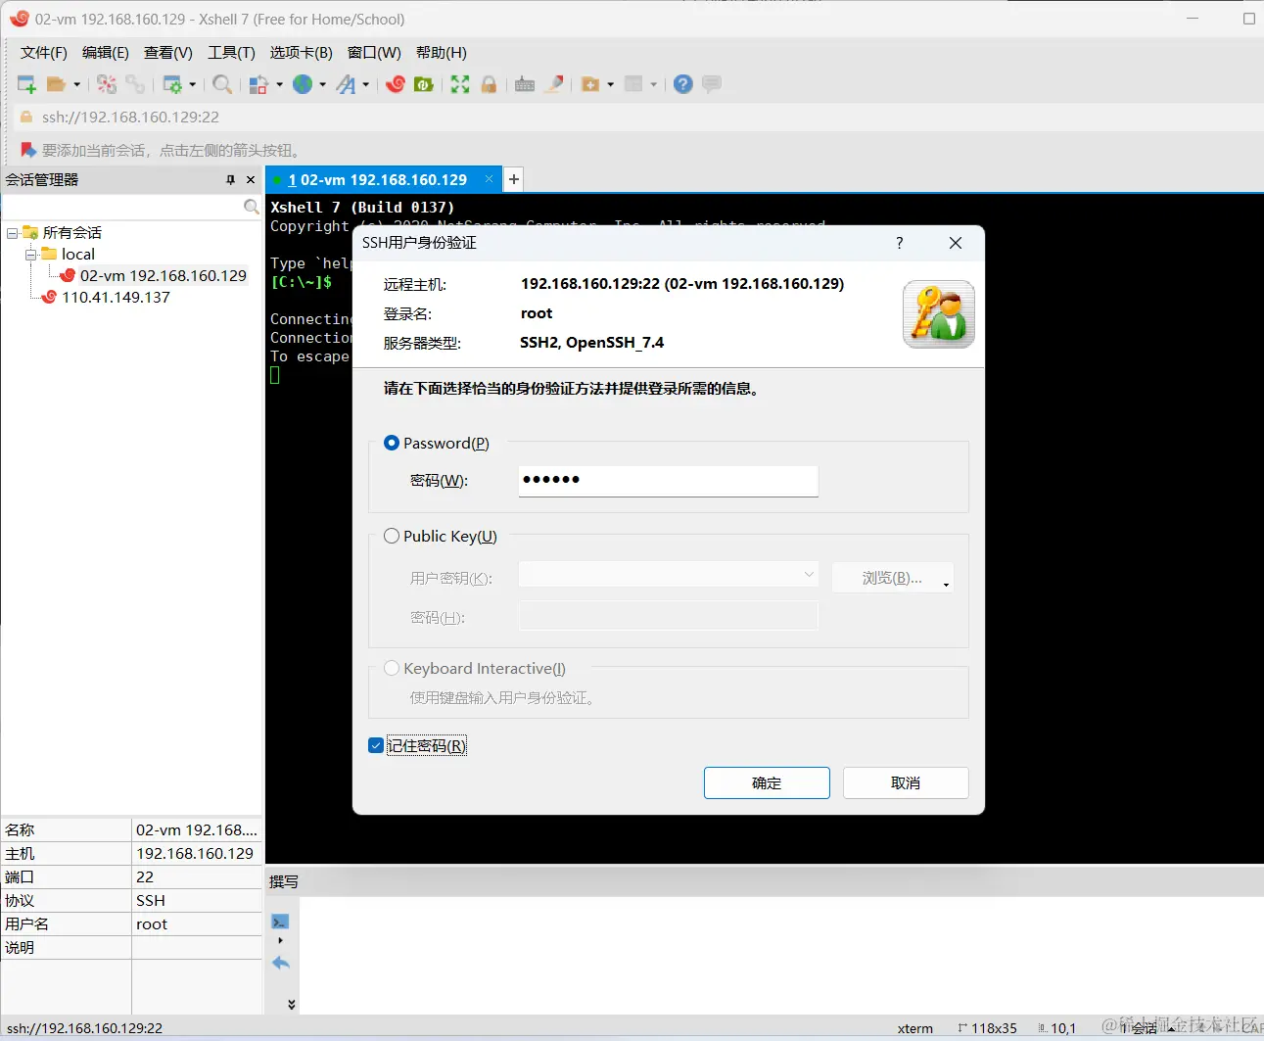Open the 编辑(E) menu

pyautogui.click(x=106, y=53)
